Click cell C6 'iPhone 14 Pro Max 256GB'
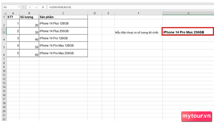The image size is (214, 124). [x=63, y=53]
